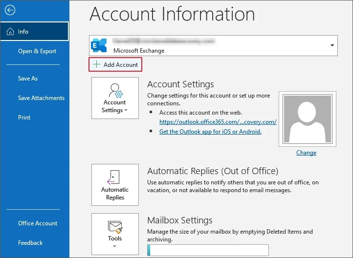
Task: Open the Open & Export menu
Action: point(37,51)
